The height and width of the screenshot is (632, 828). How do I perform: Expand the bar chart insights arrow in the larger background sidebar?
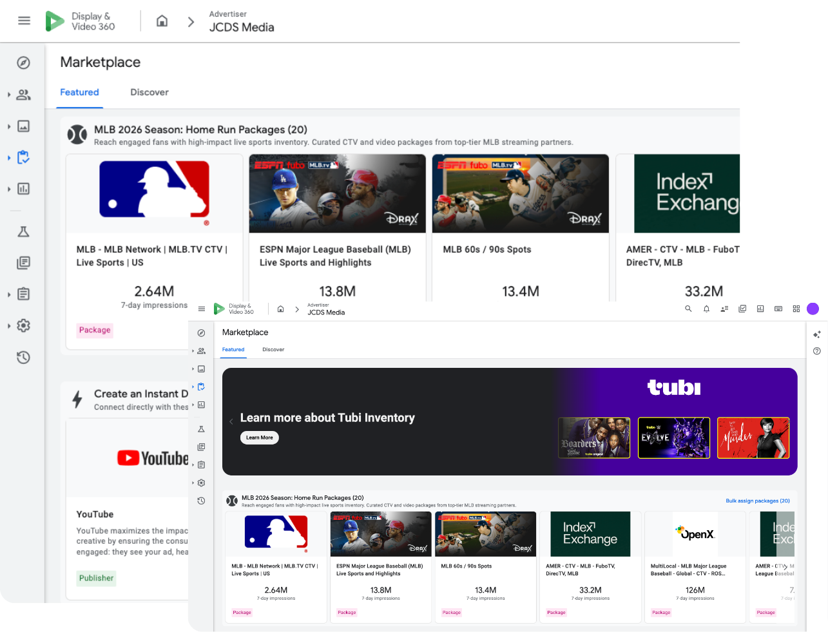click(x=9, y=189)
